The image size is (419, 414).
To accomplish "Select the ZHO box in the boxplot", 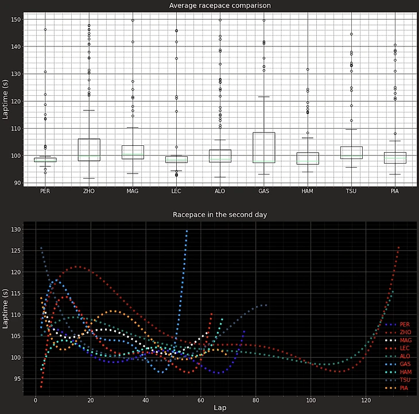I will [x=89, y=150].
